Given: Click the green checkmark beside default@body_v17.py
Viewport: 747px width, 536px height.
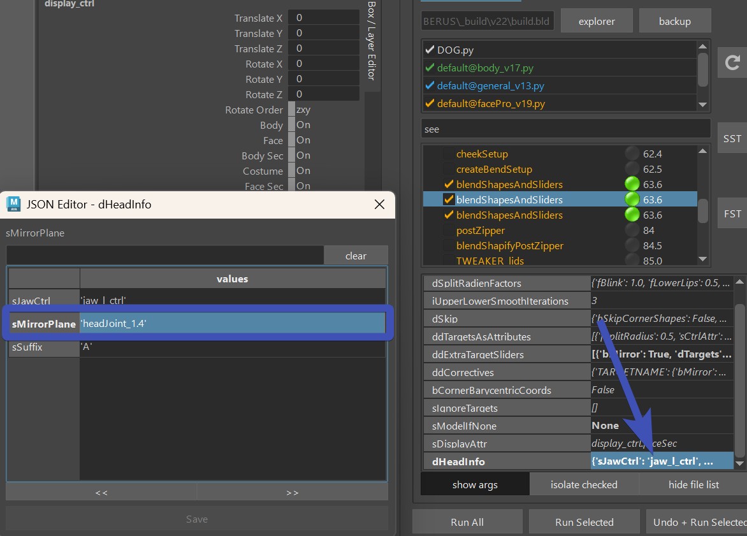Looking at the screenshot, I should [x=430, y=68].
